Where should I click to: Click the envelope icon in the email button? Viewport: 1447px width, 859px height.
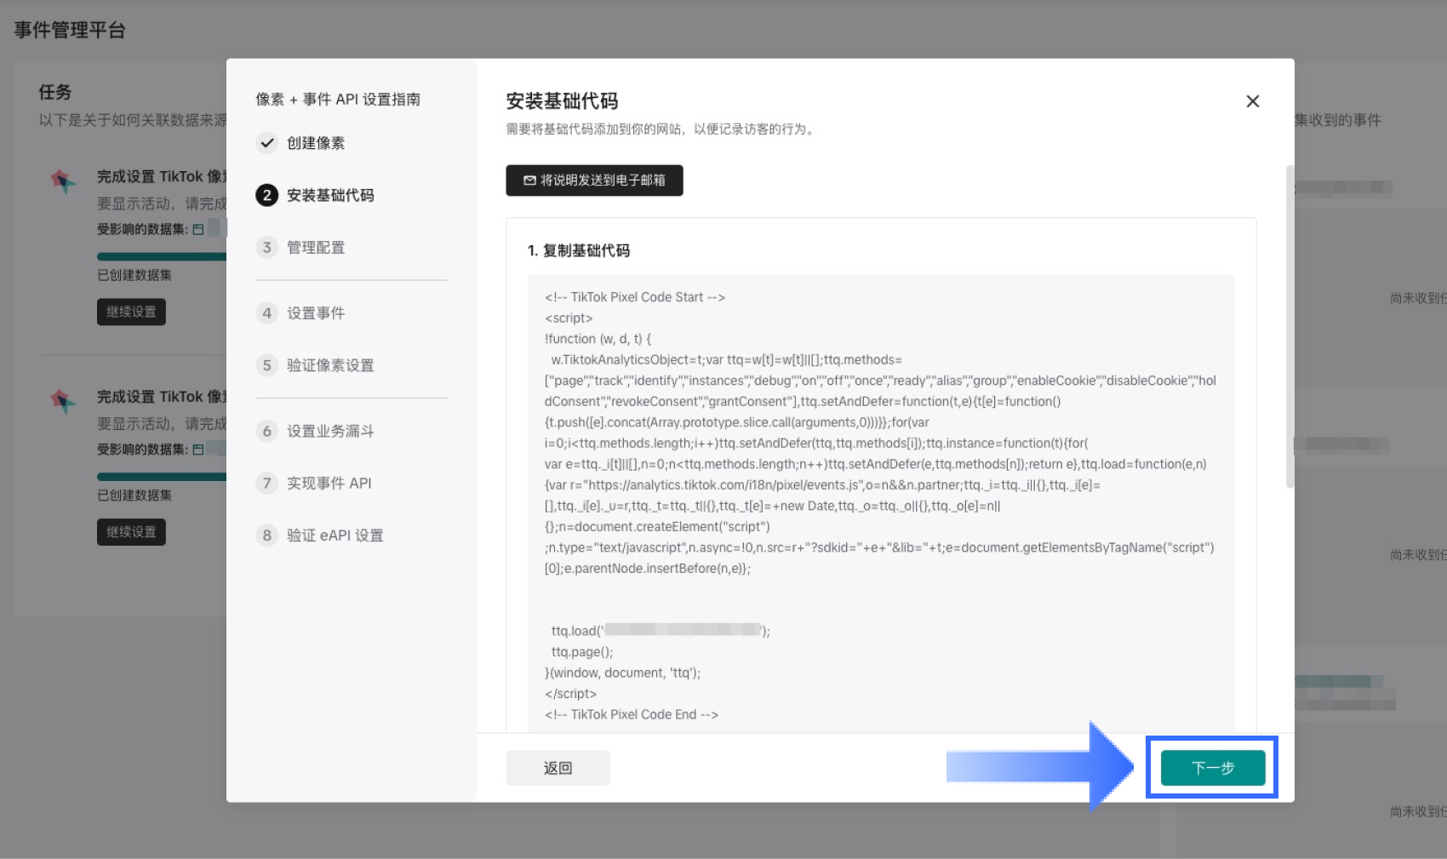point(529,180)
